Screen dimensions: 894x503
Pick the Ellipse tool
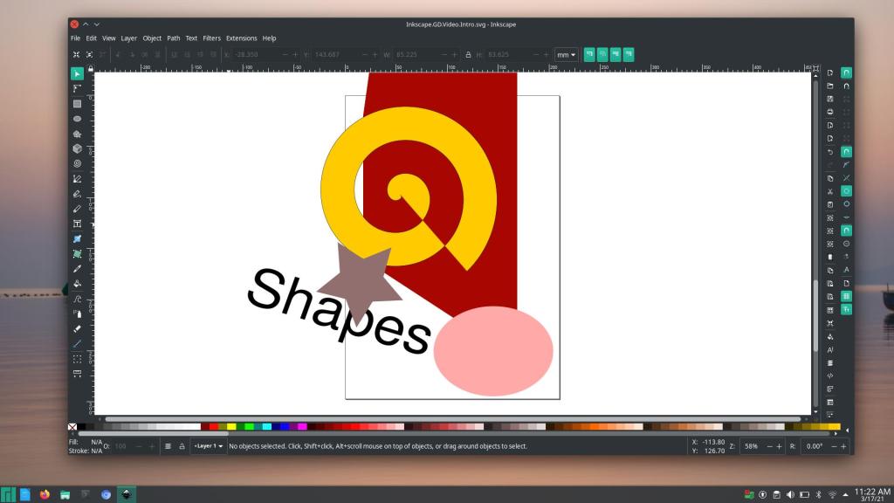tap(77, 119)
